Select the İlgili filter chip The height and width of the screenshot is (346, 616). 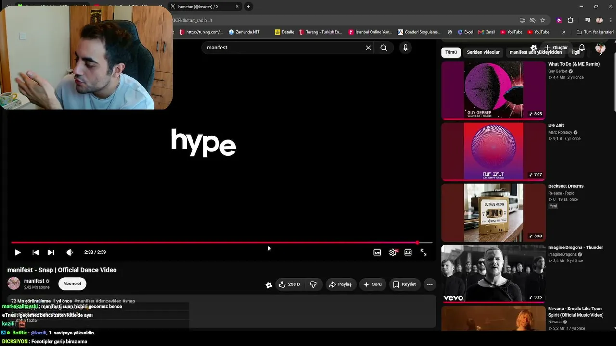coord(576,52)
